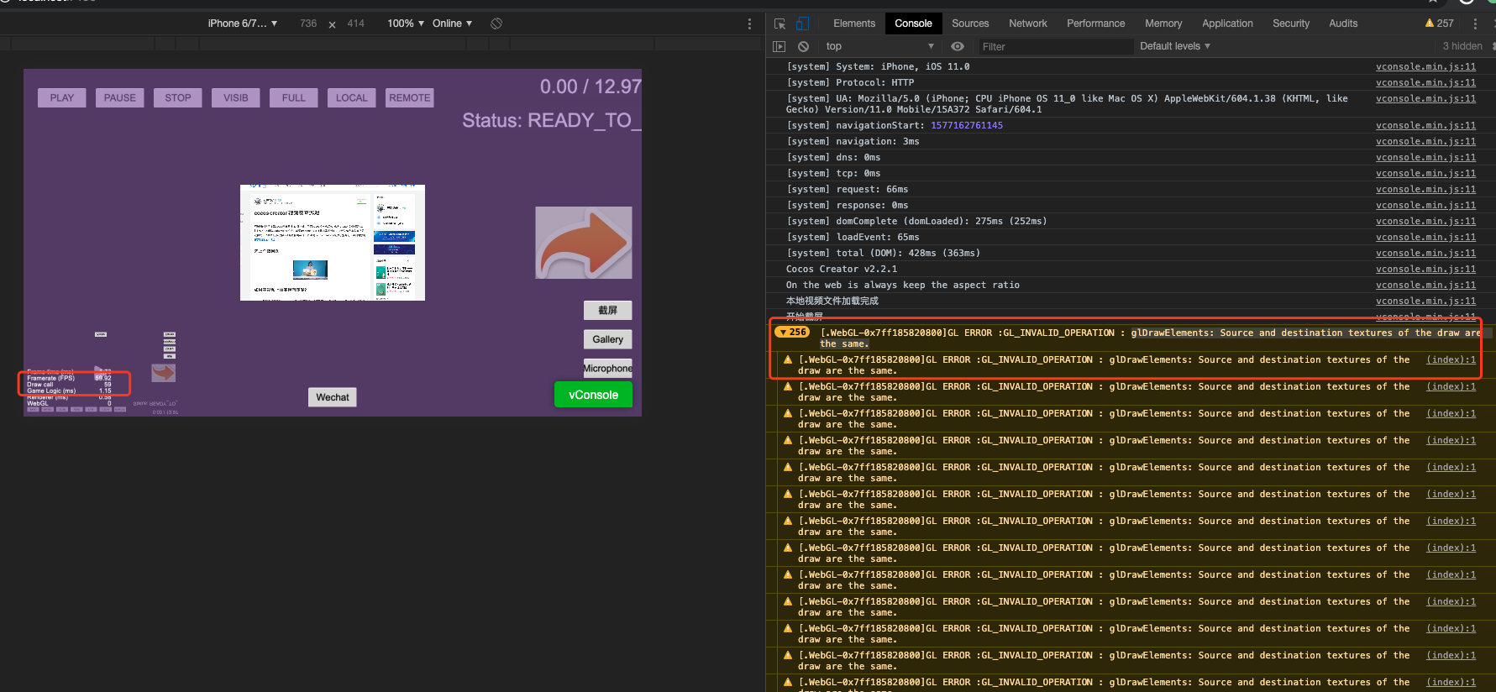Show the console sidebar via its icon
The width and height of the screenshot is (1496, 692).
[x=779, y=46]
